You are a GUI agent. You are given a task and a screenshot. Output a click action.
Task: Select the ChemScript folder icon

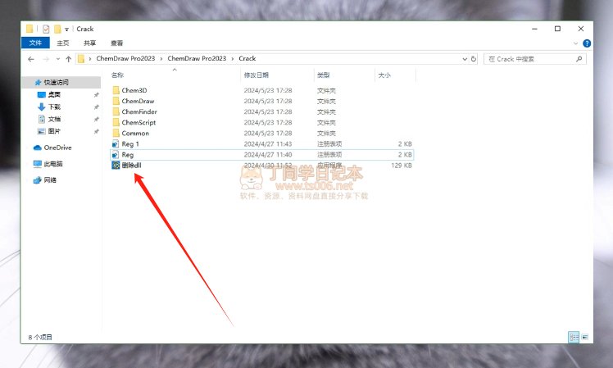(116, 122)
